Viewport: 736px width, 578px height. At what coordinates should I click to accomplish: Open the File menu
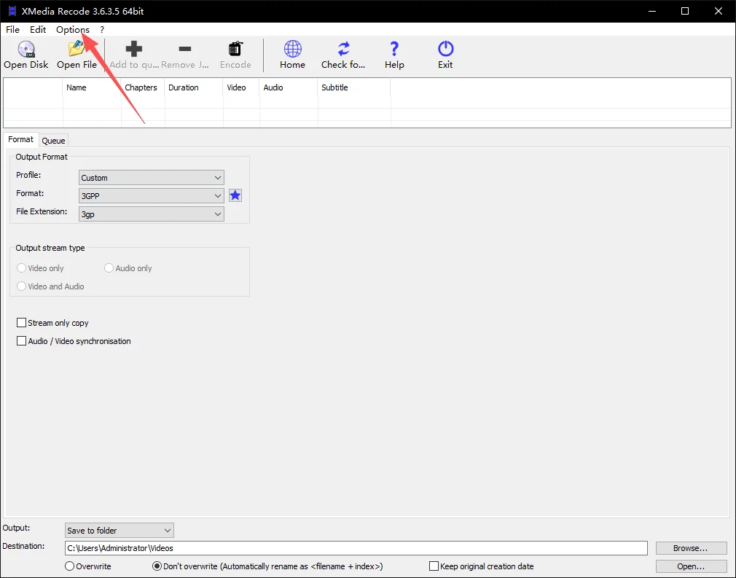pyautogui.click(x=12, y=30)
